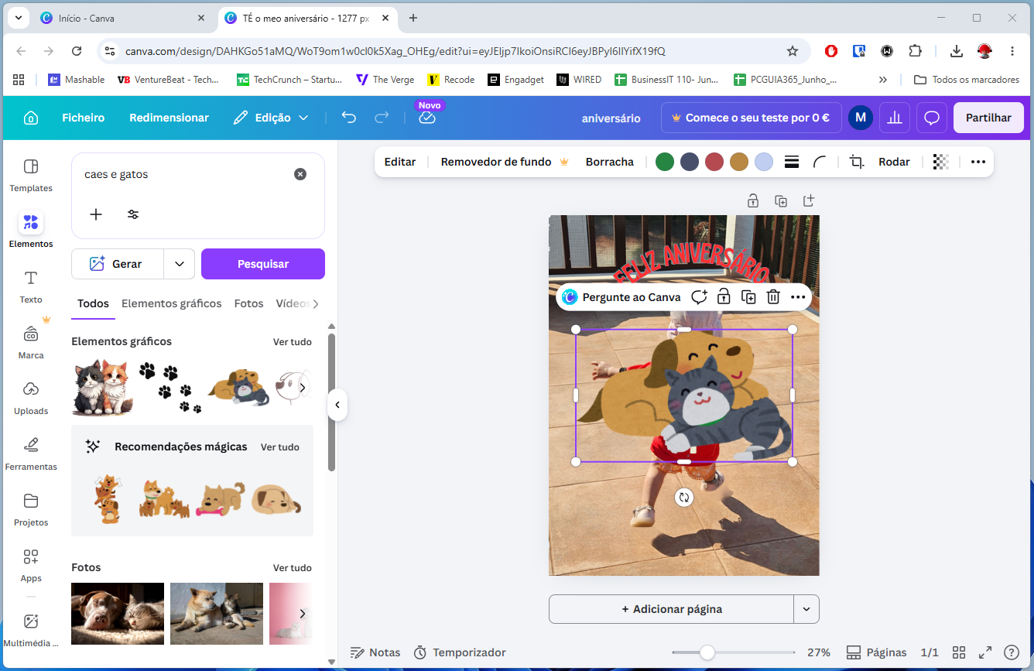Click Partilhar button

988,118
